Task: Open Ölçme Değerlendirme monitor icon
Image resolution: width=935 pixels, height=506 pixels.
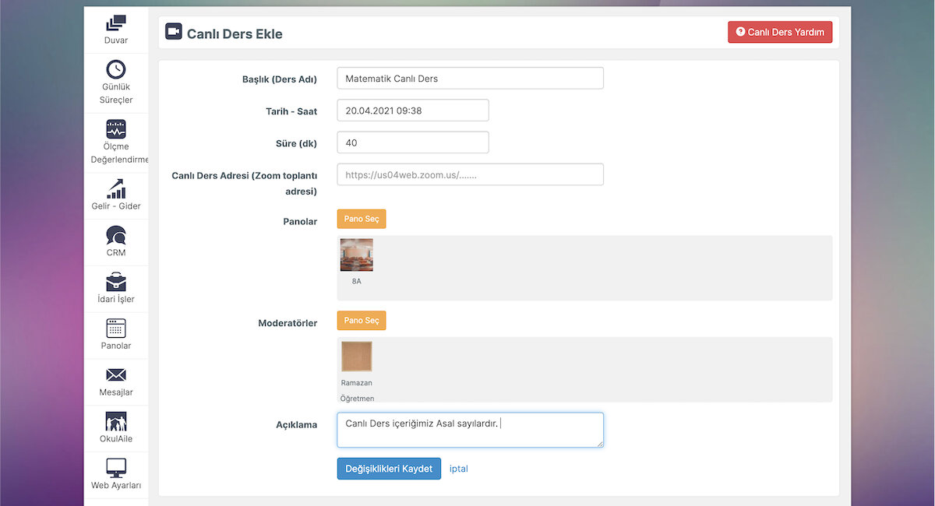Action: click(116, 129)
